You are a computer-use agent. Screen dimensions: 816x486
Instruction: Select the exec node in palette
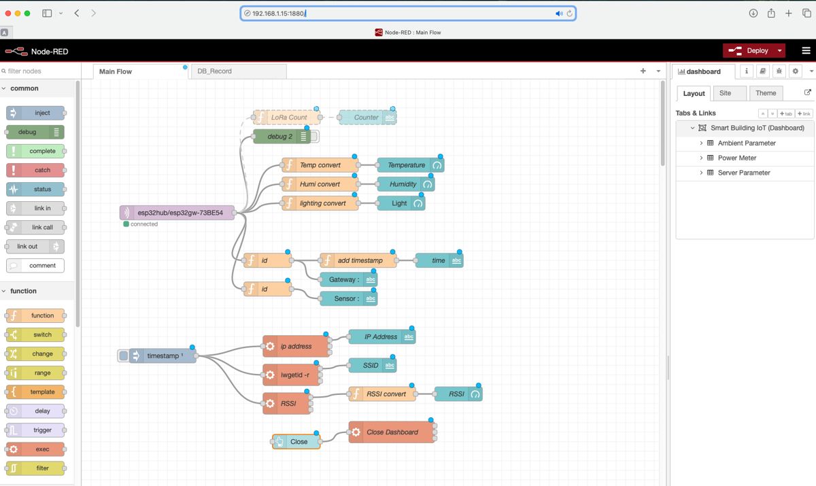[35, 449]
